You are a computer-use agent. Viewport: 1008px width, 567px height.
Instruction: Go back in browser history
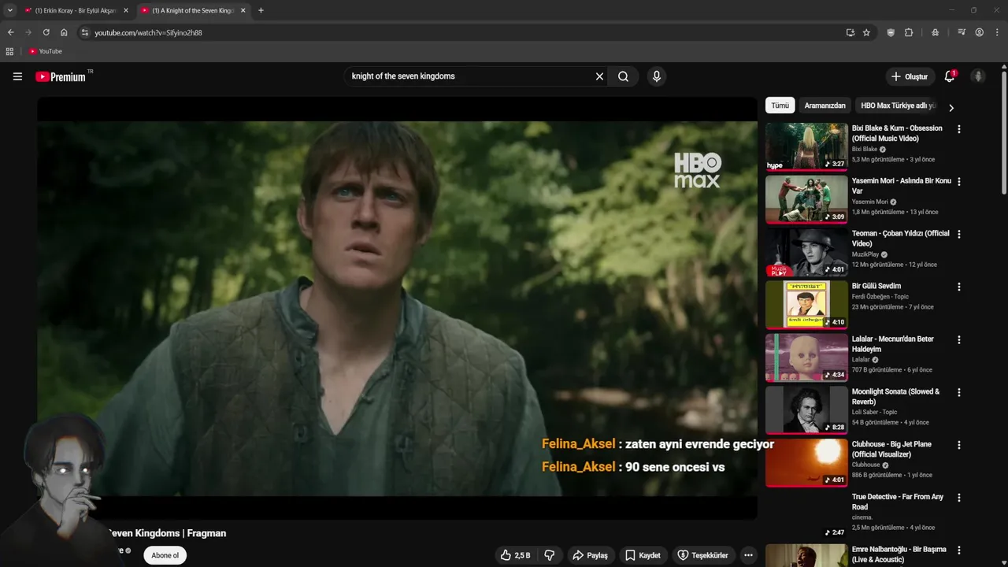click(x=10, y=32)
